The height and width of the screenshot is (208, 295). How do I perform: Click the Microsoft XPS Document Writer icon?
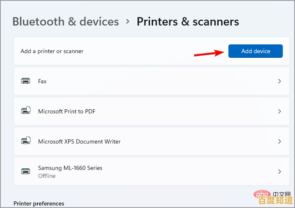point(26,141)
